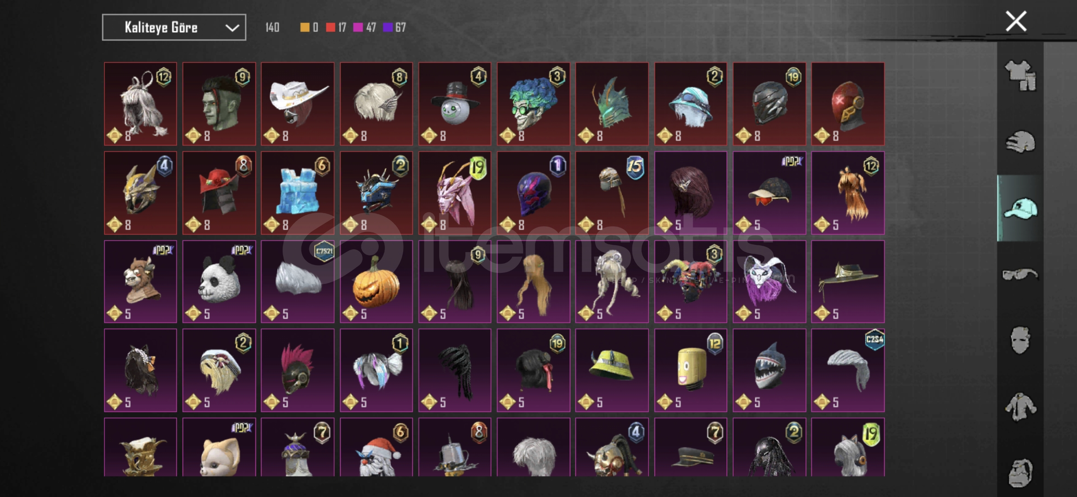Click the dropdown chevron arrow
The width and height of the screenshot is (1077, 497).
[x=232, y=28]
